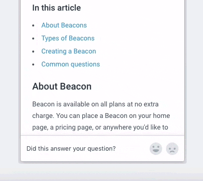The width and height of the screenshot is (203, 181).
Task: Click the bullet beside Creating a Beacon
Action: [33, 52]
